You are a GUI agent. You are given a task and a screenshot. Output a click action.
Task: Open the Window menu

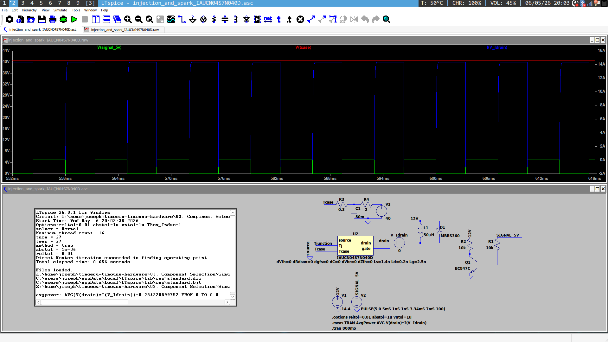pyautogui.click(x=90, y=10)
